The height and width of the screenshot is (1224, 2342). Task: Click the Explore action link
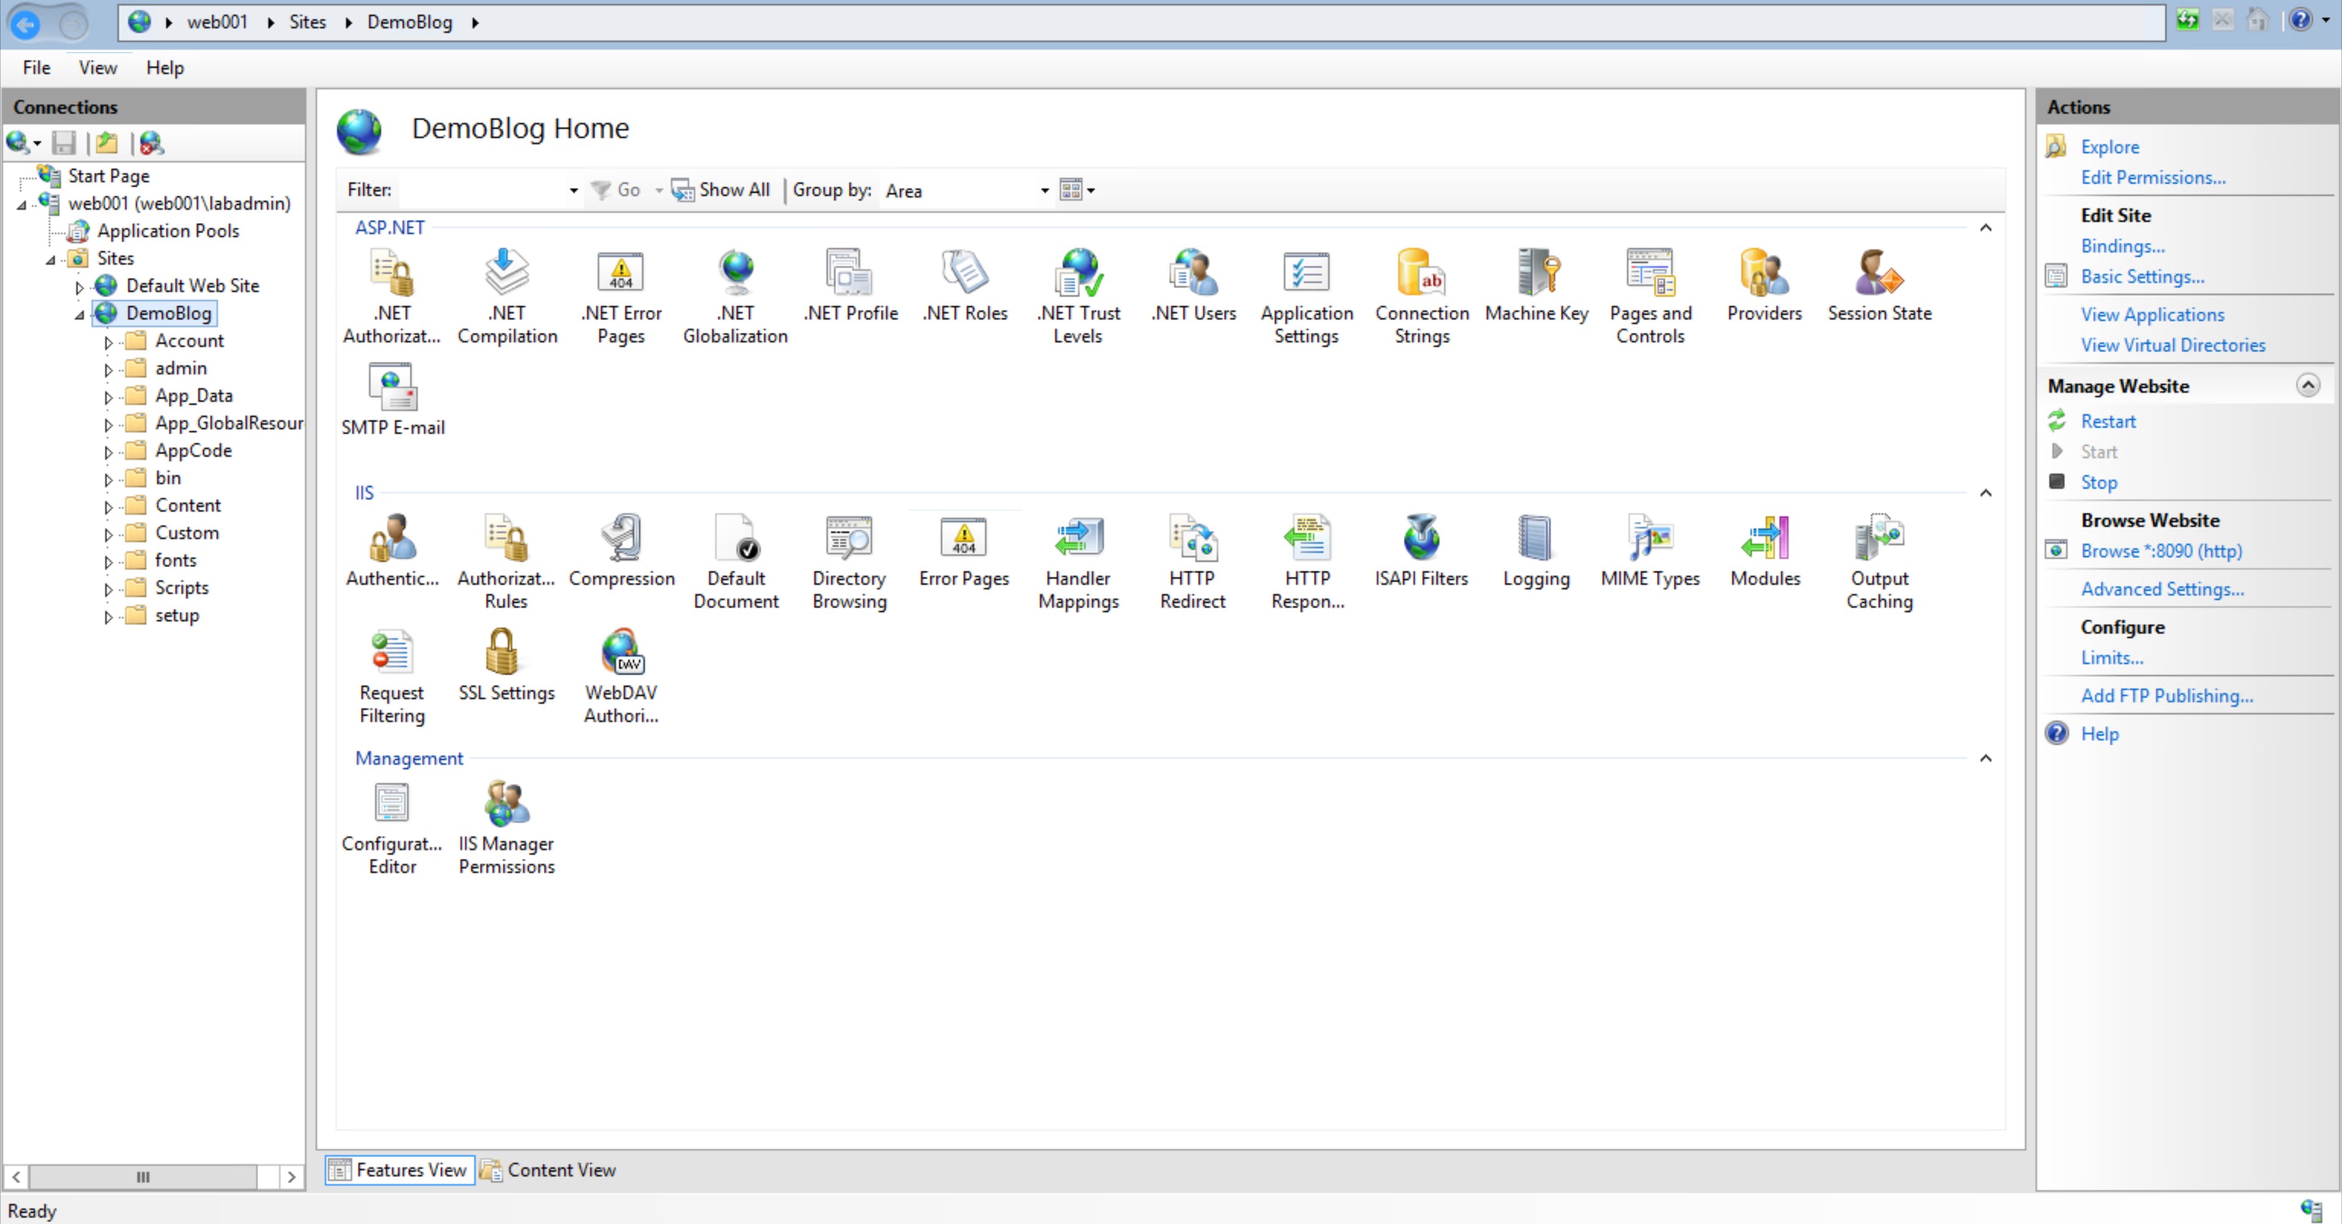[2109, 146]
